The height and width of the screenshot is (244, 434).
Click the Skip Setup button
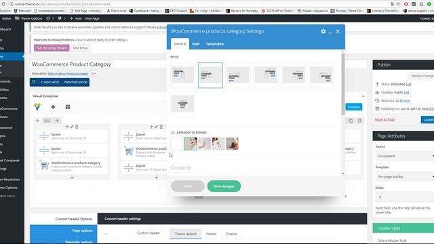pos(80,48)
